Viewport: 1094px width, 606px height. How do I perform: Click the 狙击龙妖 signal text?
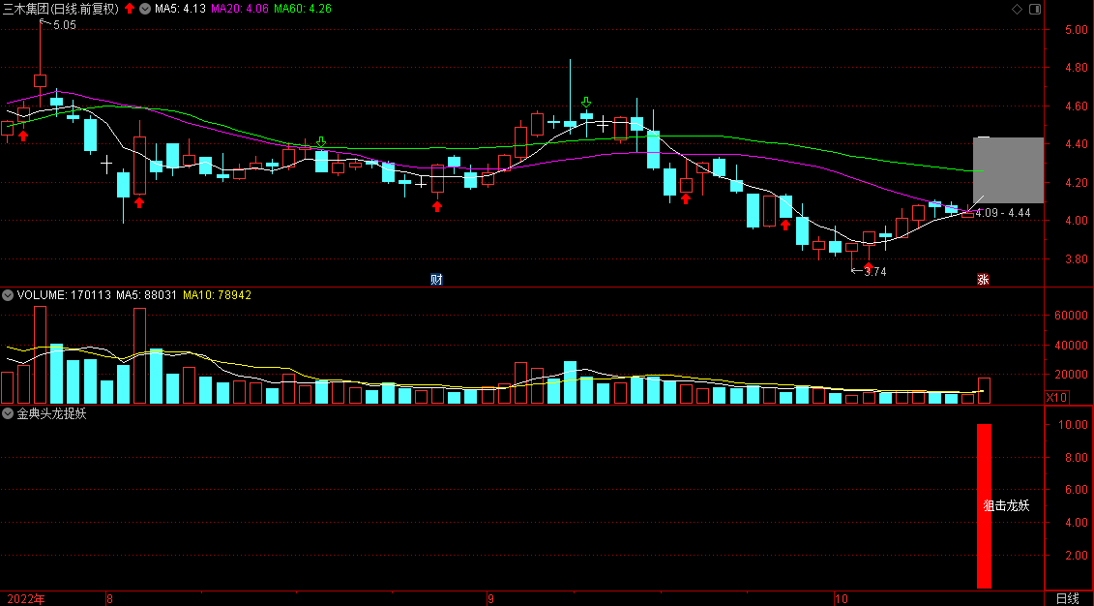coord(1007,506)
